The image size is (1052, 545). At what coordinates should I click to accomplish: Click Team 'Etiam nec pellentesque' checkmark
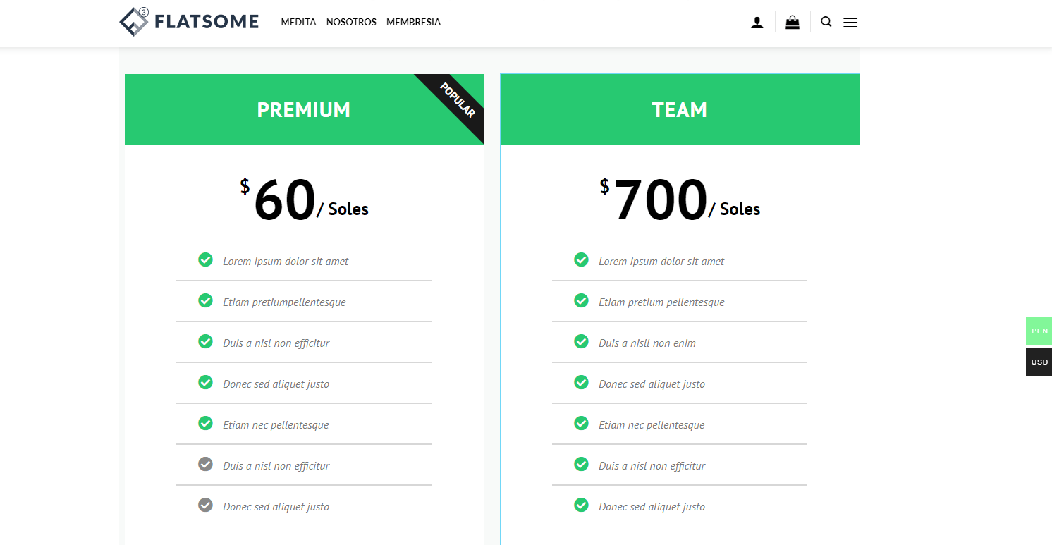click(x=581, y=423)
